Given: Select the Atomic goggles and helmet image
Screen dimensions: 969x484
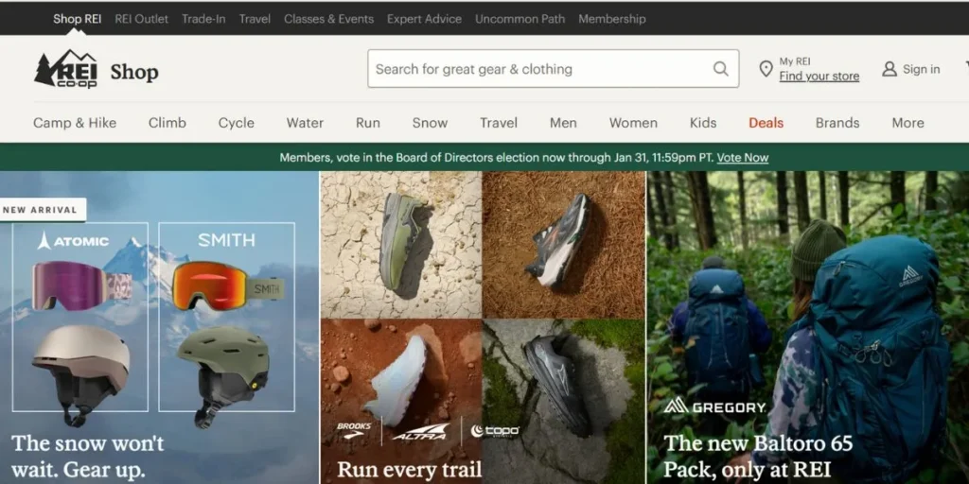Looking at the screenshot, I should 80,317.
